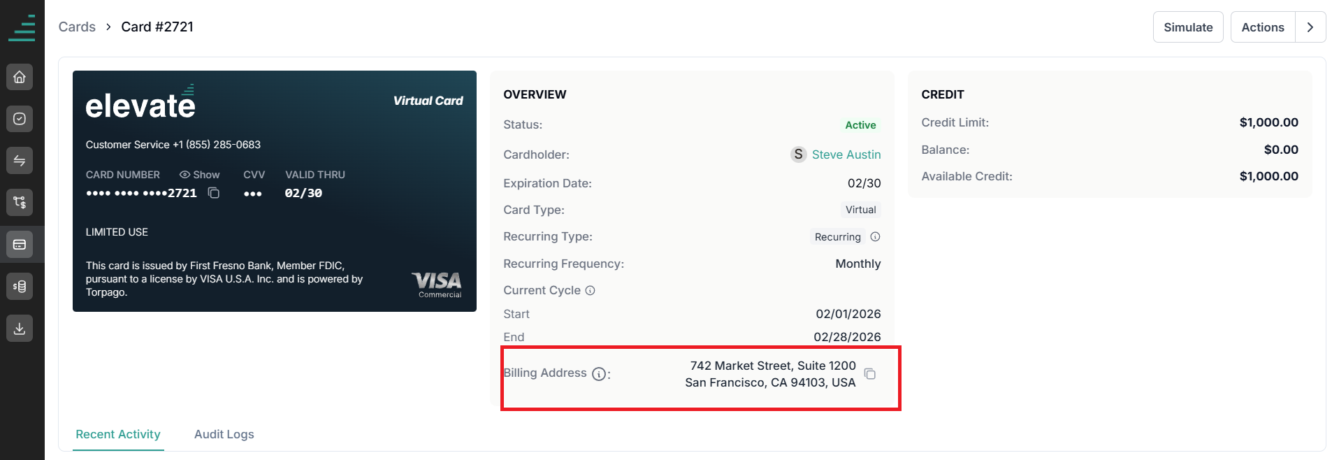Open cardholder Steve Austin profile link

(846, 154)
